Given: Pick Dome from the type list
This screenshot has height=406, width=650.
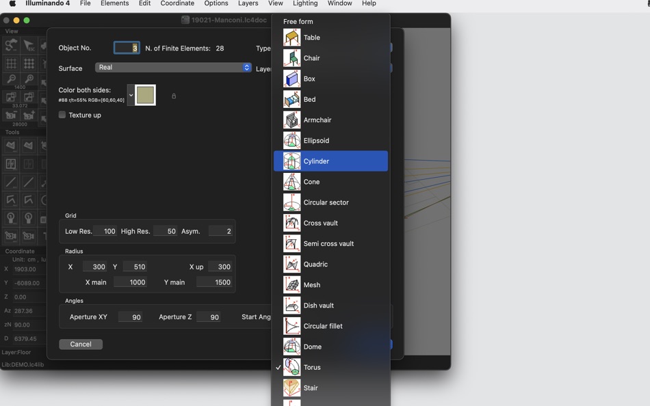Looking at the screenshot, I should coord(330,347).
